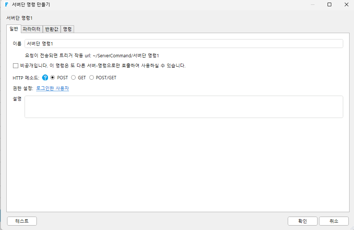The height and width of the screenshot is (230, 354).
Task: Switch to the 반환값 tab
Action: point(52,29)
